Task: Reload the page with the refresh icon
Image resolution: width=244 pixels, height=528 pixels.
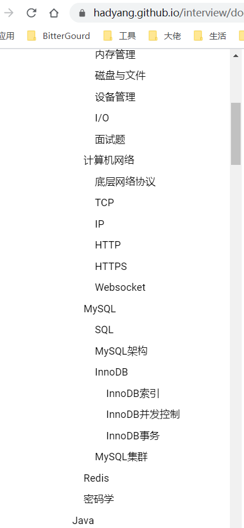Action: [31, 13]
